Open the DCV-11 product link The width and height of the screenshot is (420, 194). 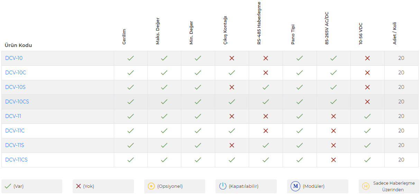coord(13,116)
